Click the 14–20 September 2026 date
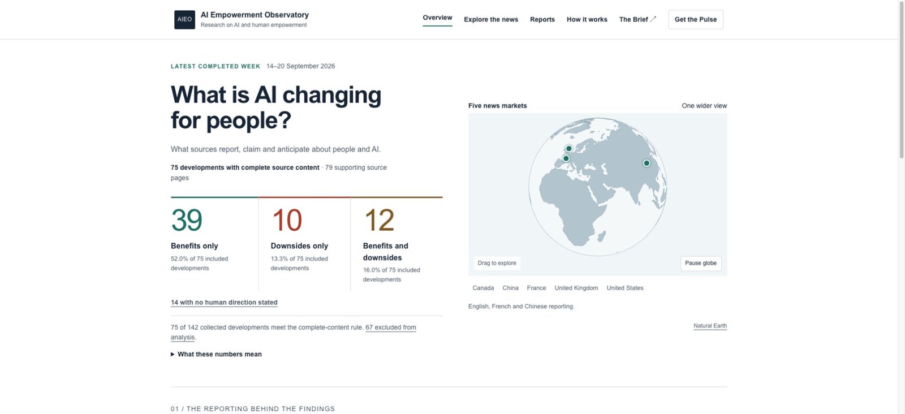Viewport: 905px width, 414px height. [x=300, y=66]
